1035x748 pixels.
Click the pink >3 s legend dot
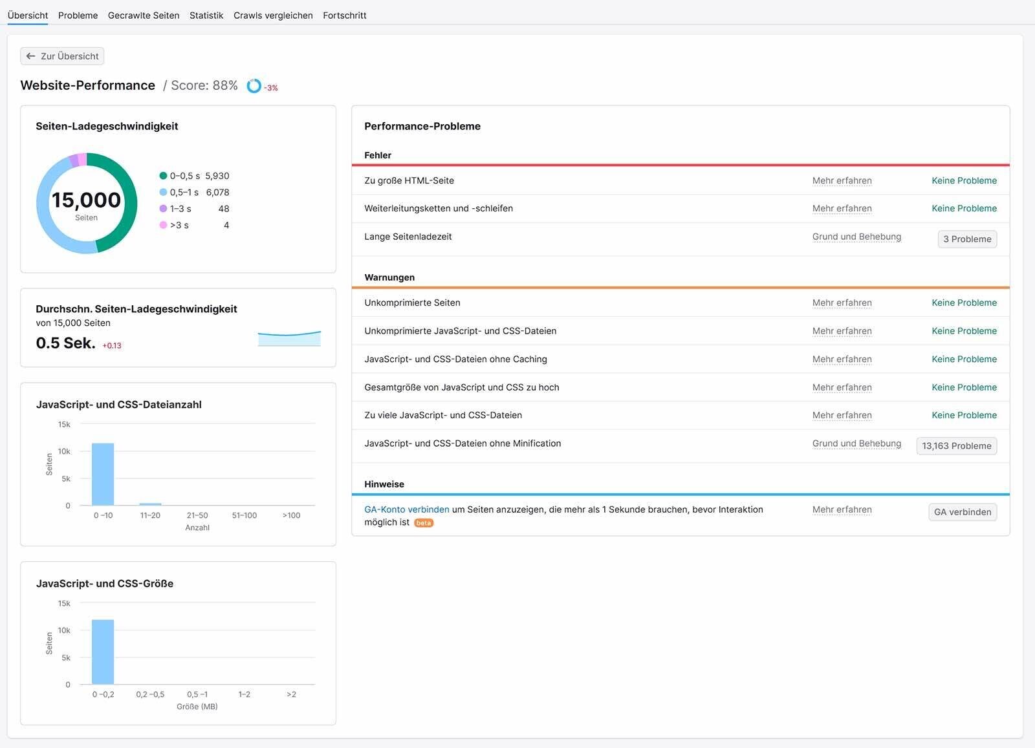point(163,225)
